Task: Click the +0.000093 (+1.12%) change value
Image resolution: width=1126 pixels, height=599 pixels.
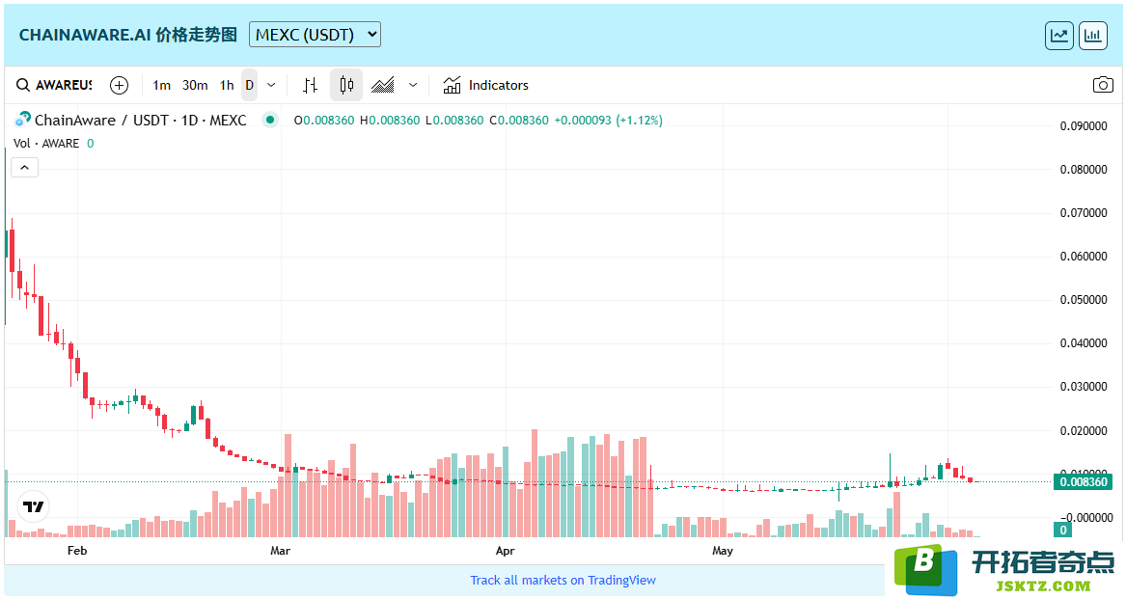Action: (608, 120)
